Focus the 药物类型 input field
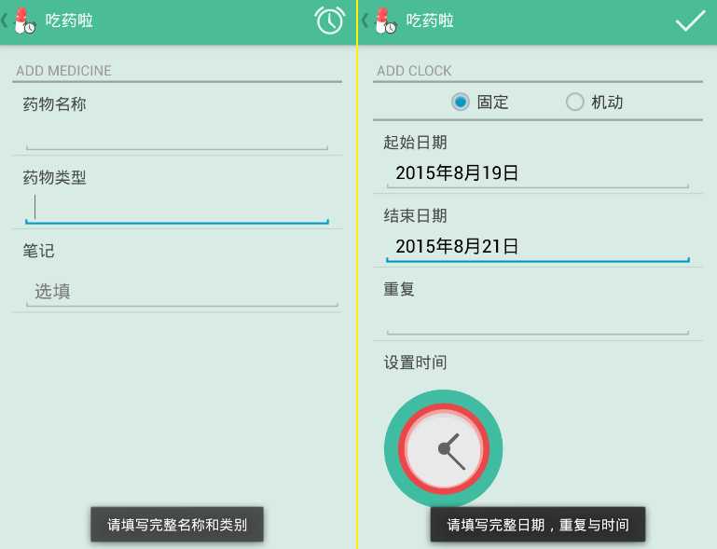This screenshot has height=549, width=717. [x=177, y=209]
